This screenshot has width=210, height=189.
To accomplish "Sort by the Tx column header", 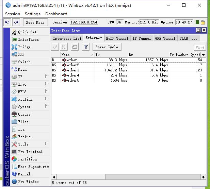I will click(111, 55).
